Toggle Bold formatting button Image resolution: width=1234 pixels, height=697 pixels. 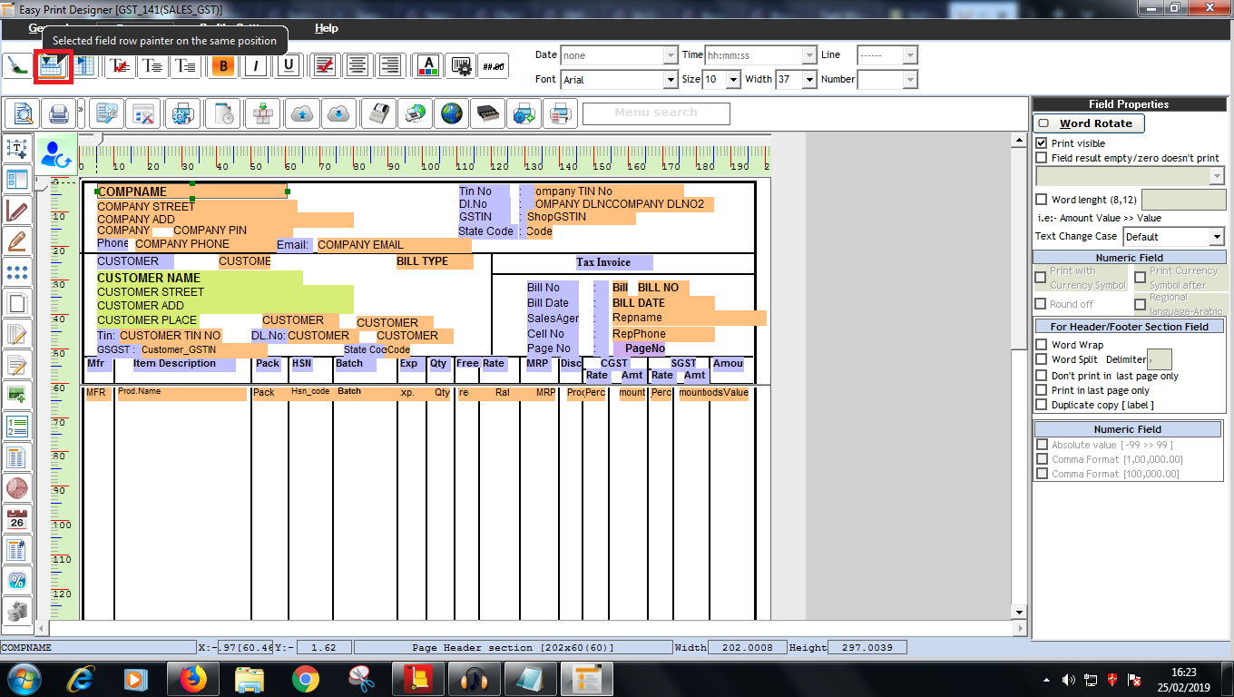coord(222,65)
